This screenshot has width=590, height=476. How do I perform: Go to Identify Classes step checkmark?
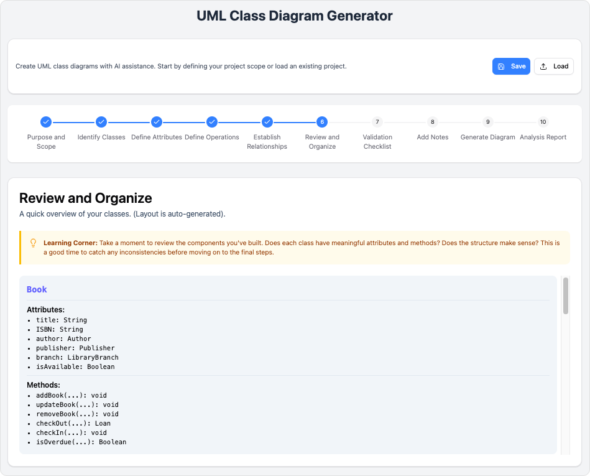pos(101,122)
